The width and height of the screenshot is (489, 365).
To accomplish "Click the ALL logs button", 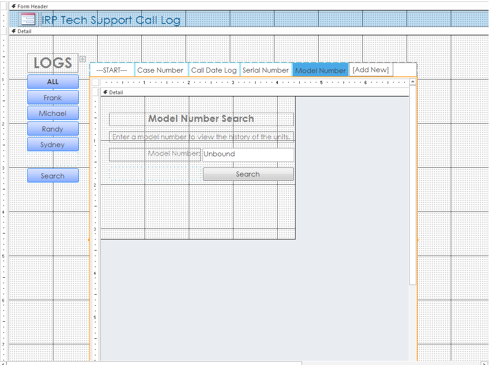I will point(52,81).
